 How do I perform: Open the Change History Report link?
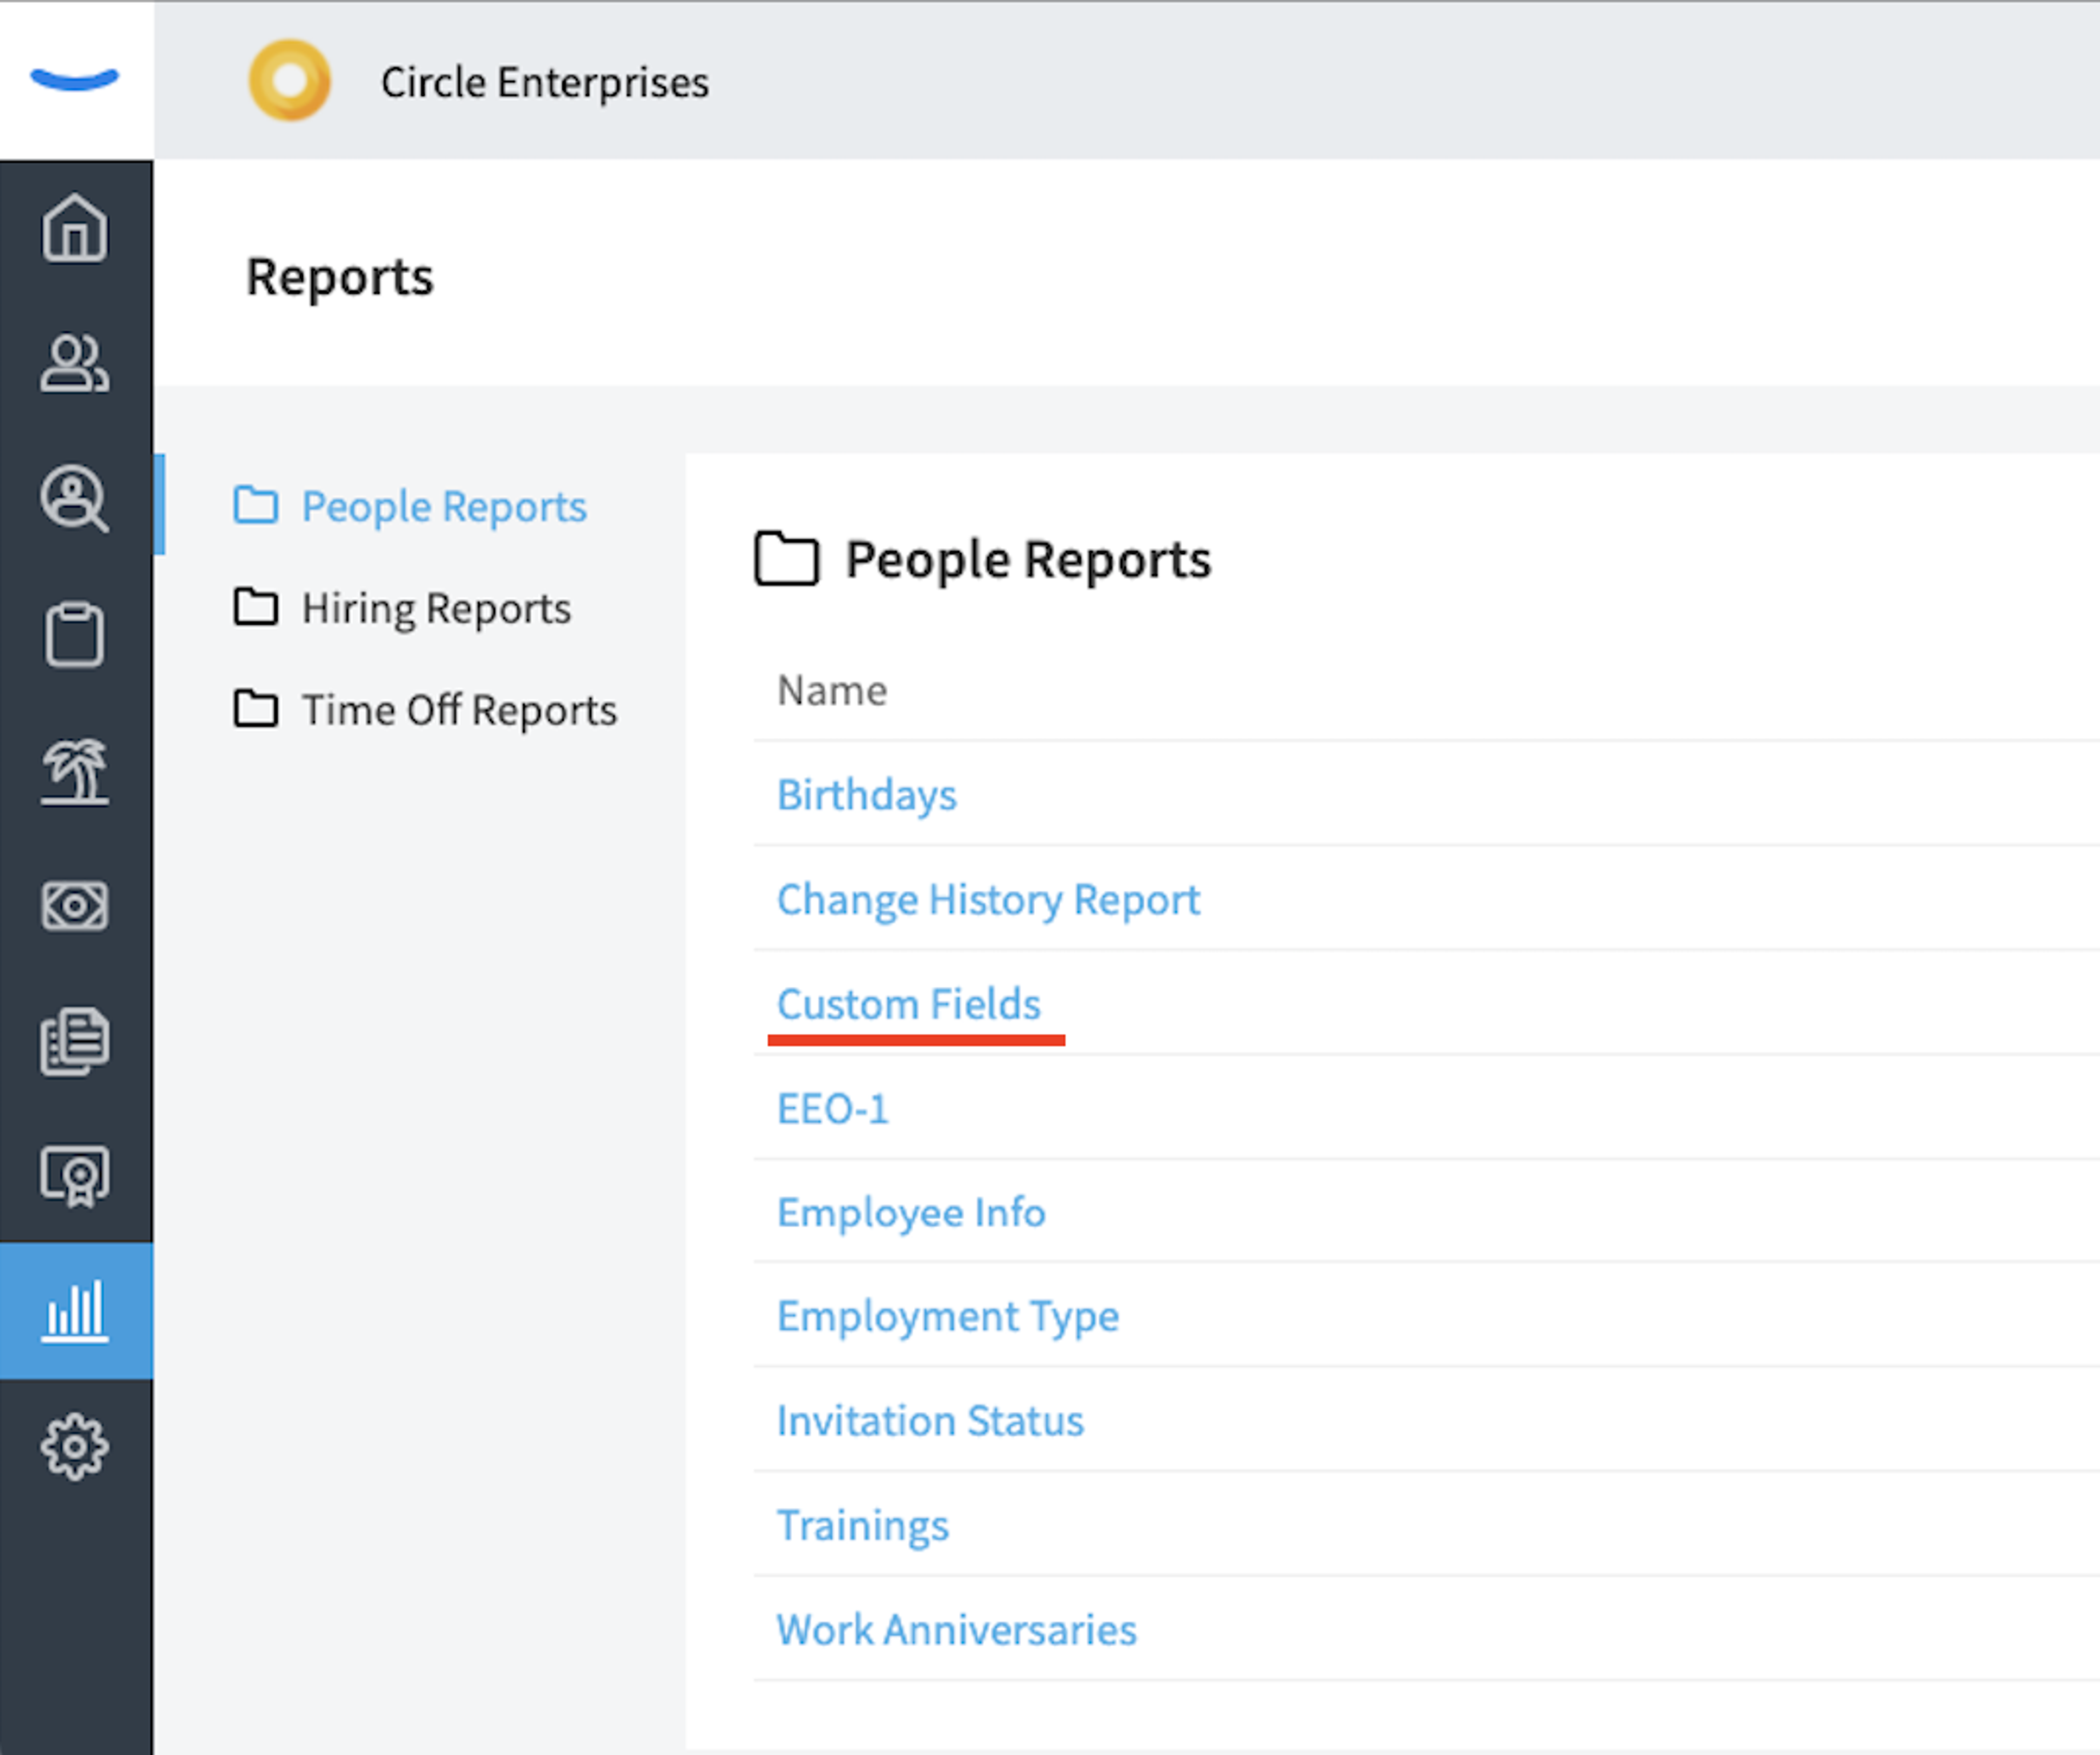(988, 899)
